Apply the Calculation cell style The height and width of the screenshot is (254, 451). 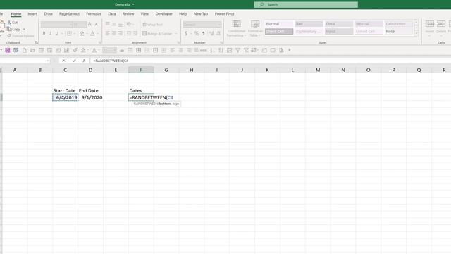coord(399,24)
